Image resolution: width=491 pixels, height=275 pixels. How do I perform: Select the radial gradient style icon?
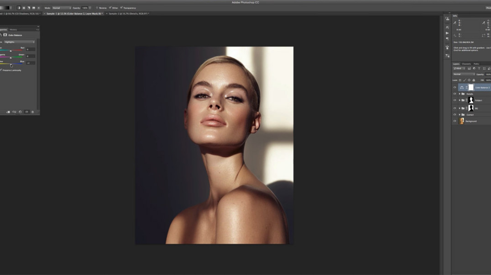23,8
